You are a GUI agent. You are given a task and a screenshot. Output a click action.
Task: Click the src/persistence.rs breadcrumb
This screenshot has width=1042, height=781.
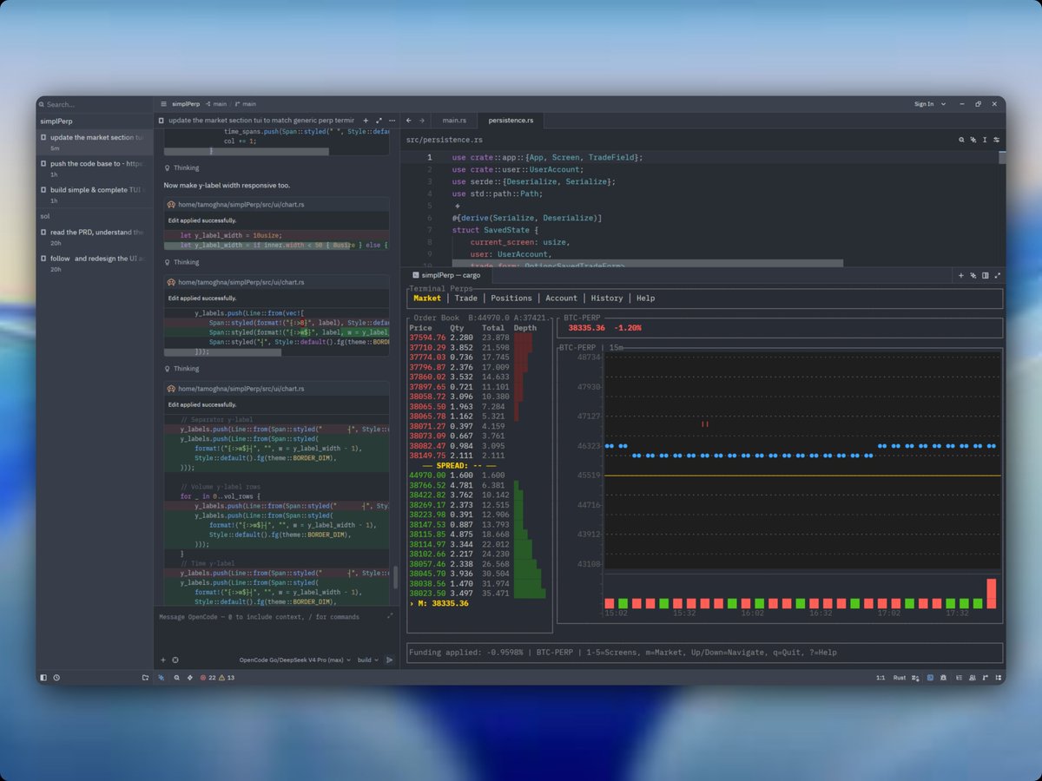pyautogui.click(x=444, y=139)
